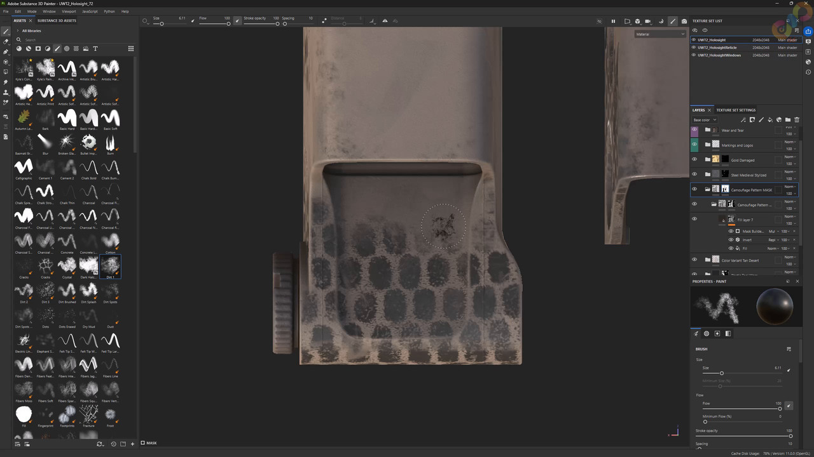Close the Assets panel tab
This screenshot has height=457, width=814.
click(x=32, y=20)
